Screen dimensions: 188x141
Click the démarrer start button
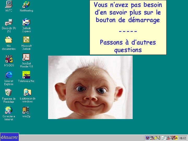[9, 137]
